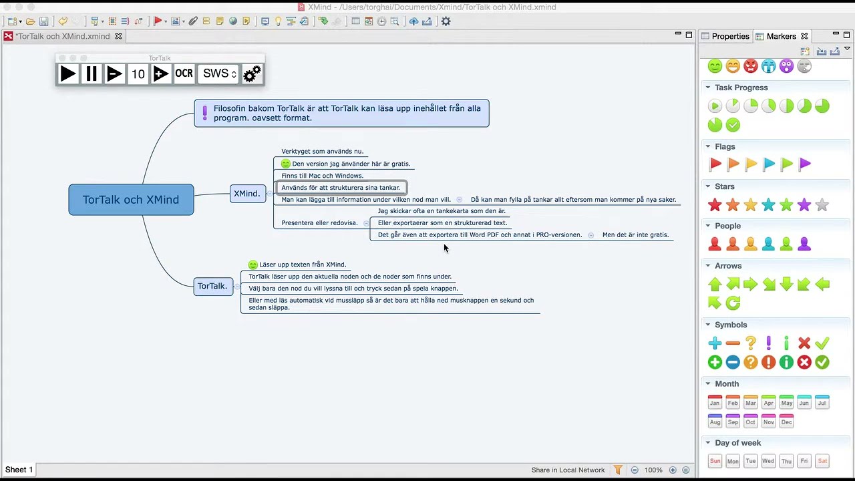Add the Fri day of week marker
This screenshot has width=855, height=481.
coord(804,461)
